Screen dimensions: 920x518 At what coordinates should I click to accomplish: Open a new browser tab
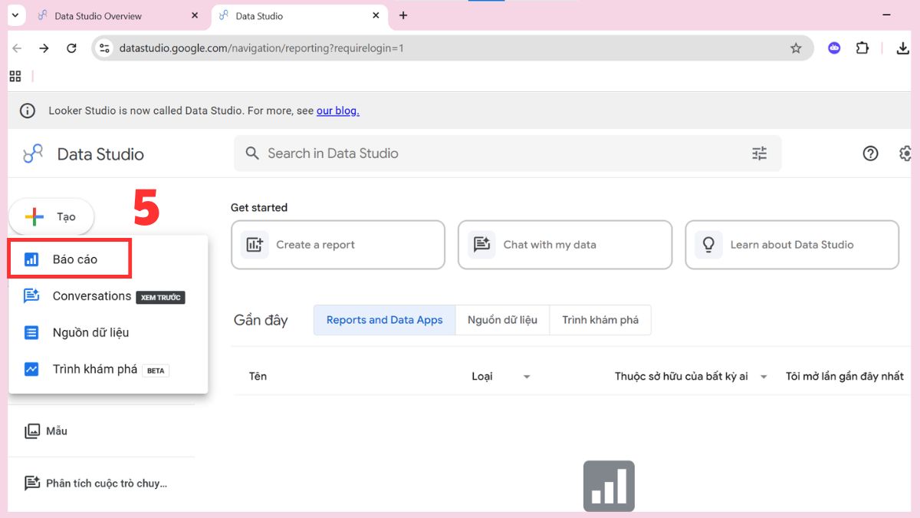403,15
